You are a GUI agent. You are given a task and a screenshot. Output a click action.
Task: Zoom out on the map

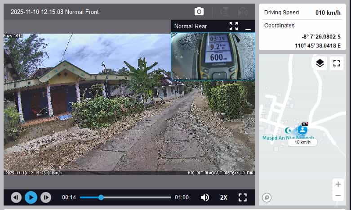(x=338, y=195)
